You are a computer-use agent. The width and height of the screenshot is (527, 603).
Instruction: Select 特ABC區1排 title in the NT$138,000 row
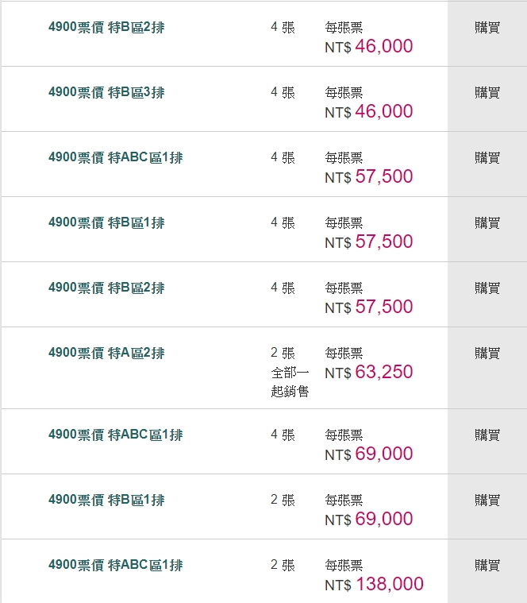pos(115,566)
